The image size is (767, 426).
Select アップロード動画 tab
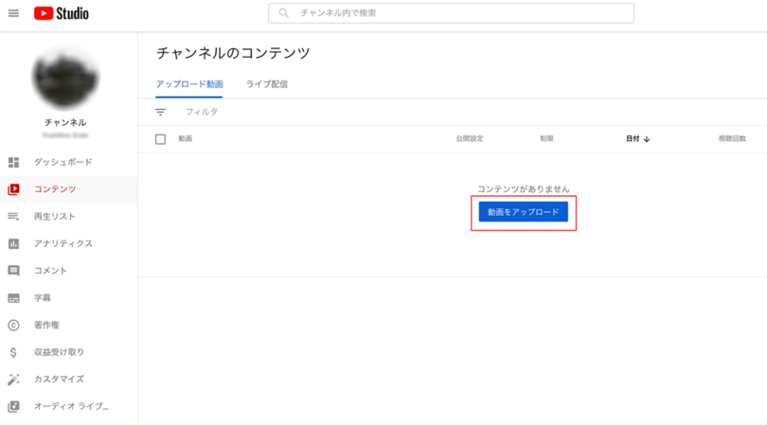[189, 84]
